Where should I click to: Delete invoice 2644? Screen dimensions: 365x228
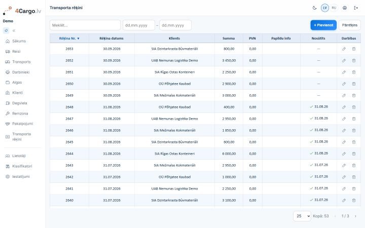coord(354,154)
